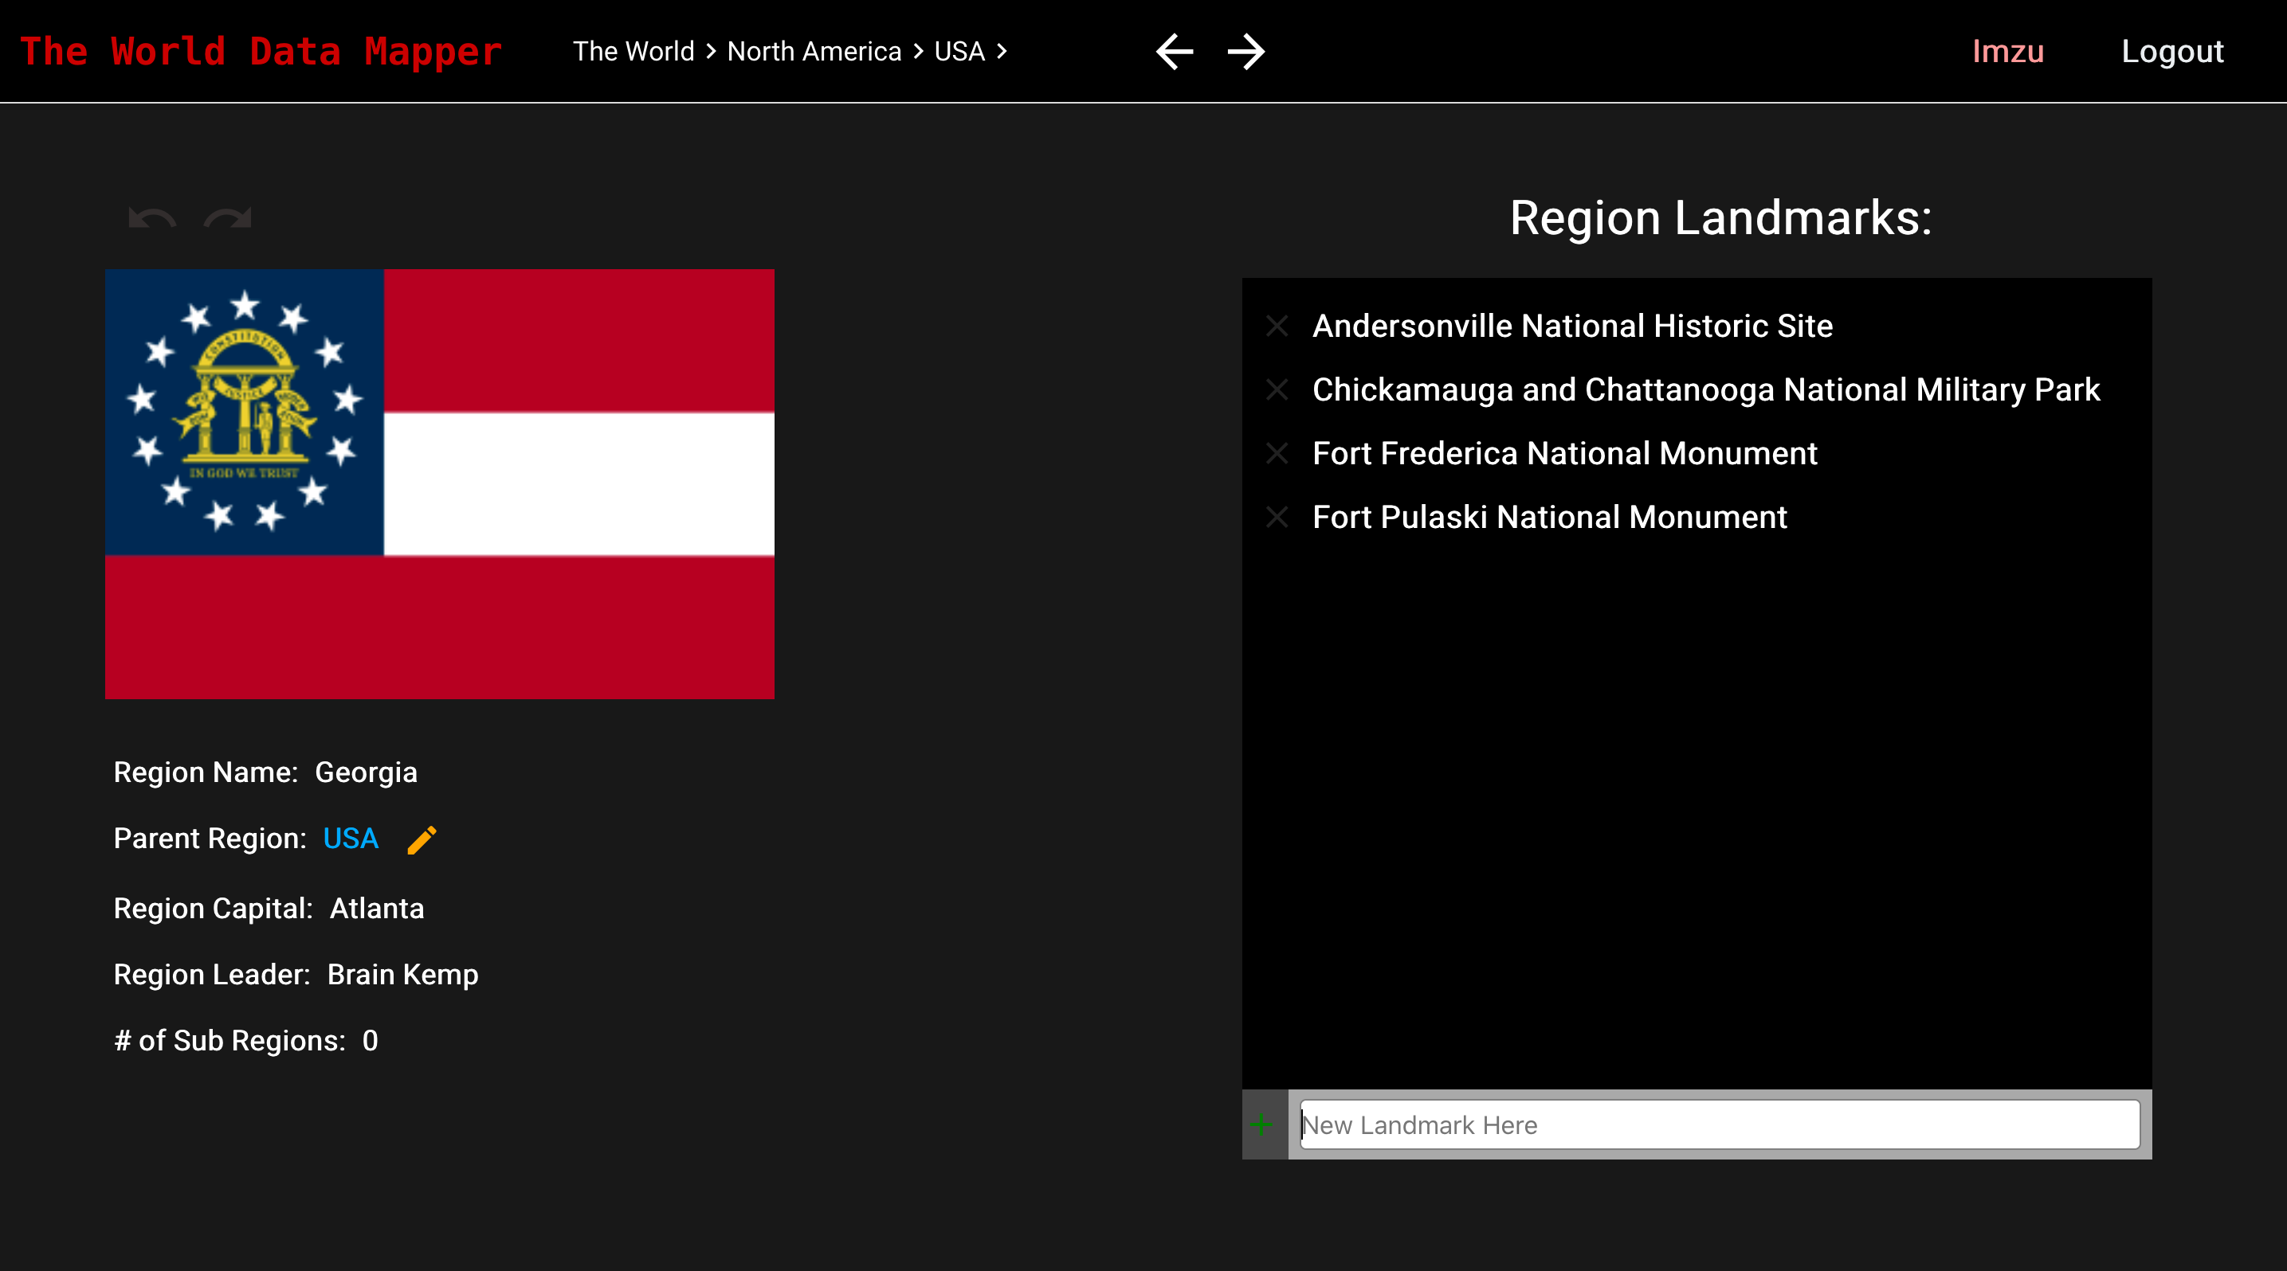
Task: Click The World Data Mapper logo
Action: coord(261,52)
